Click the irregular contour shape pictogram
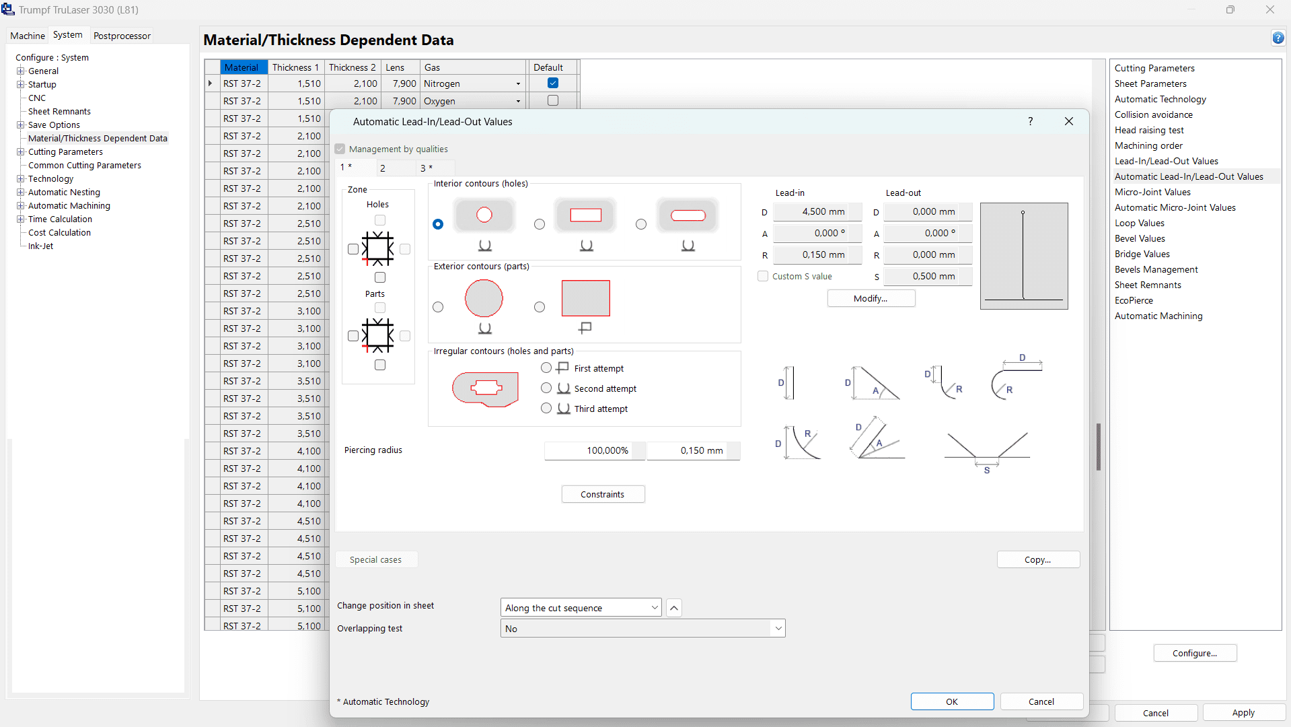The width and height of the screenshot is (1291, 727). (484, 389)
